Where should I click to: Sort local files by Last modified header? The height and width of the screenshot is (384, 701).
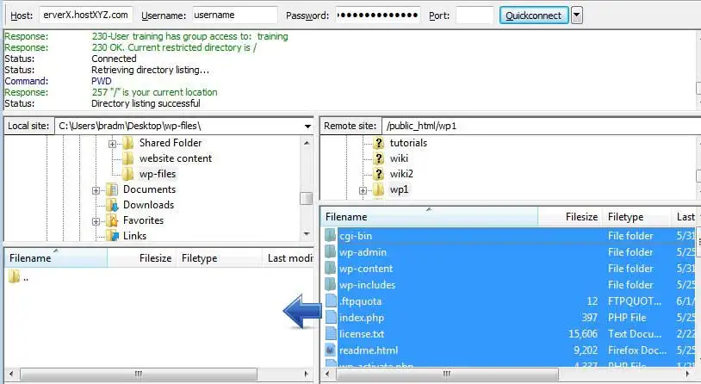click(x=288, y=258)
